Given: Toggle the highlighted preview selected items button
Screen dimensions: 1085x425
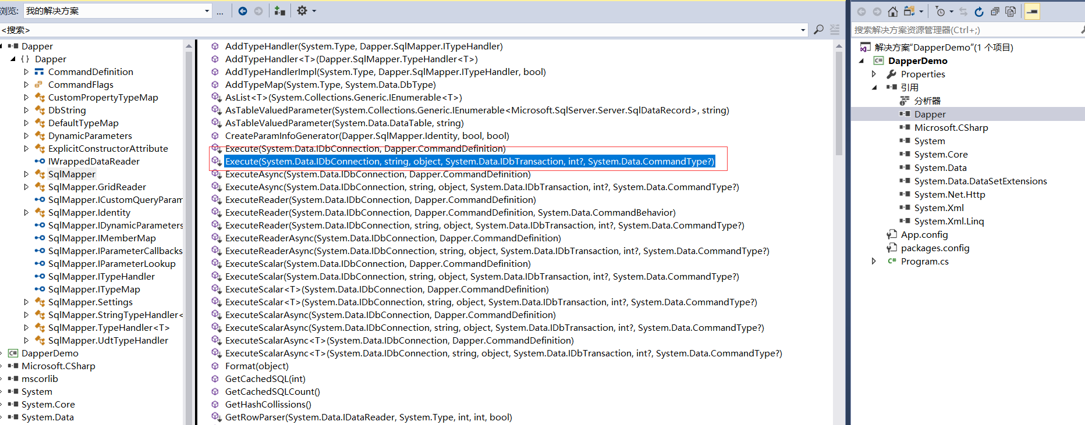Looking at the screenshot, I should 1032,12.
